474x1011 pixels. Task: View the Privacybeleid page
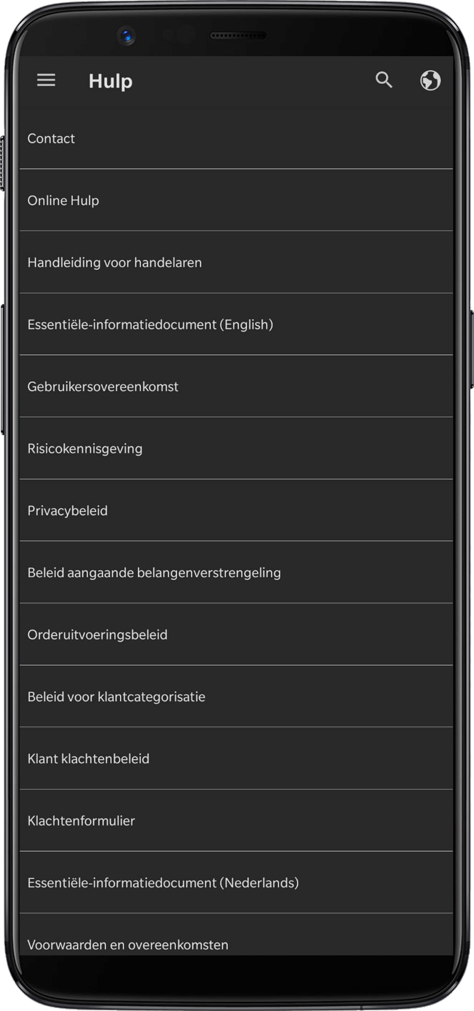pyautogui.click(x=67, y=511)
